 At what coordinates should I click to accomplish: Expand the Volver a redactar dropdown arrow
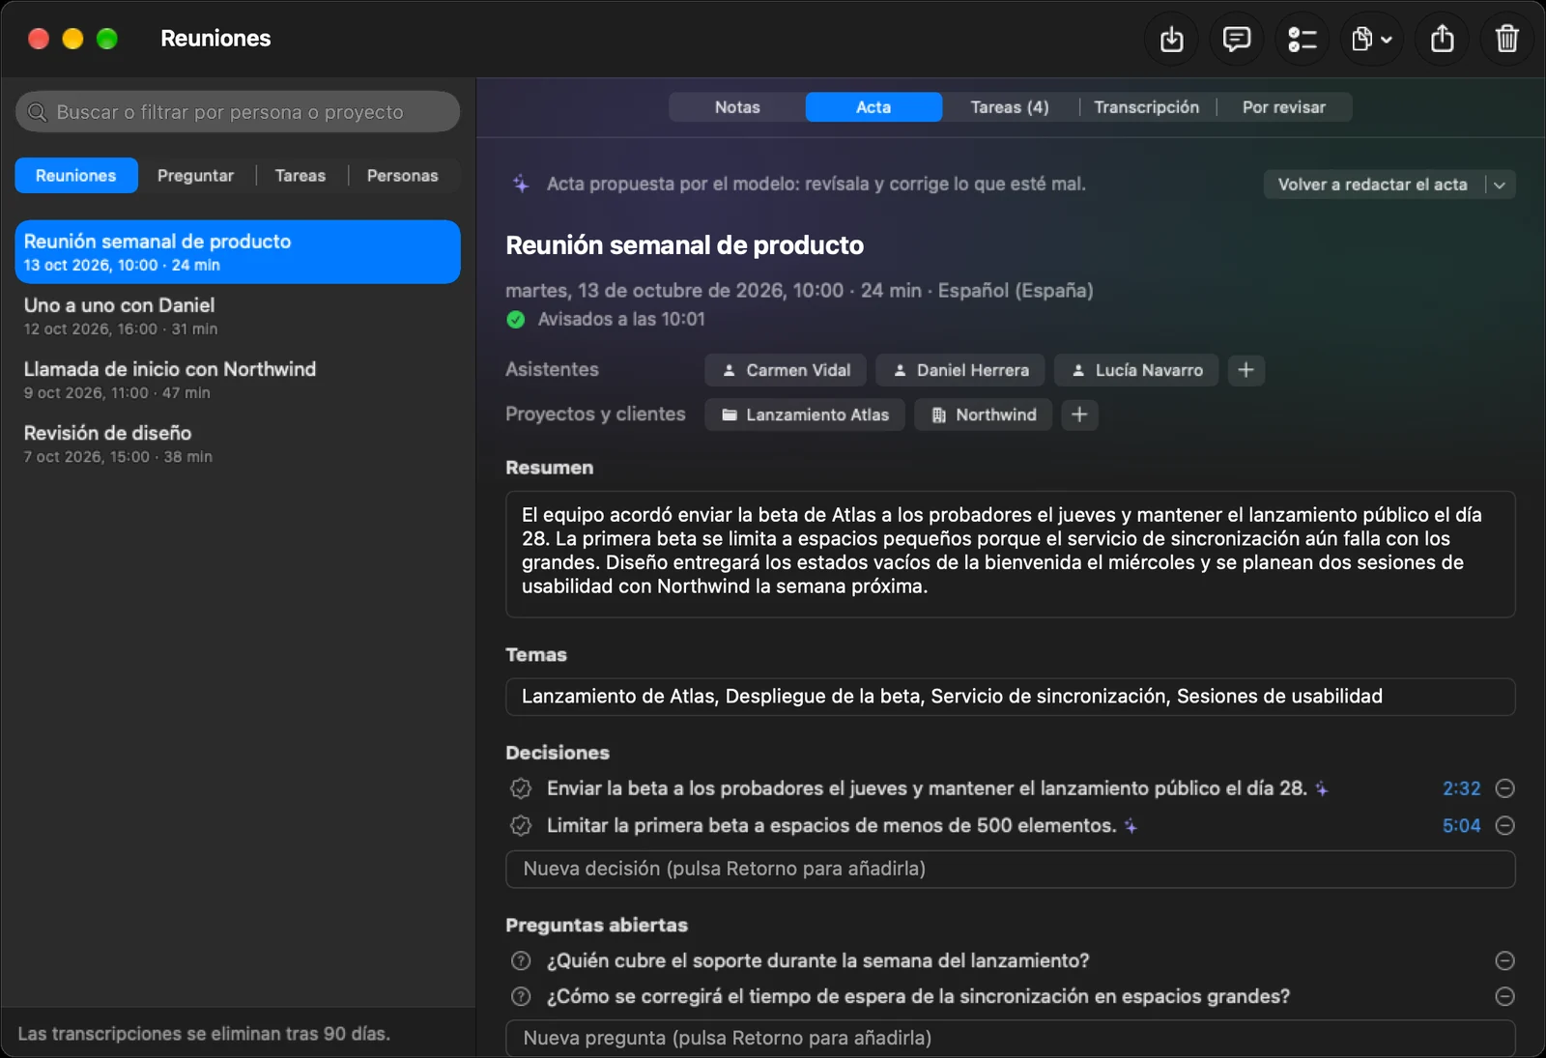click(1500, 185)
